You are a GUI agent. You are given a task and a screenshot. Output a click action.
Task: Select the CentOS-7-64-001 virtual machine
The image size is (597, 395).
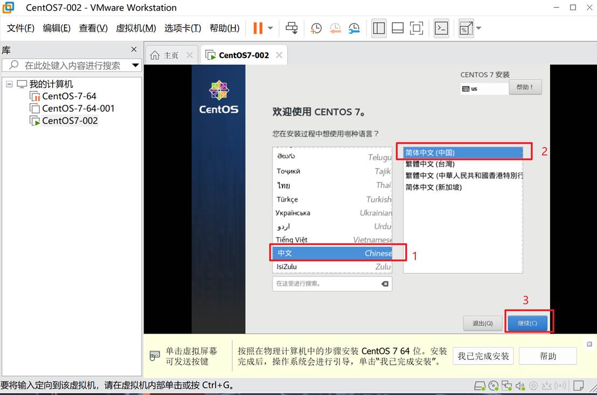tap(78, 108)
